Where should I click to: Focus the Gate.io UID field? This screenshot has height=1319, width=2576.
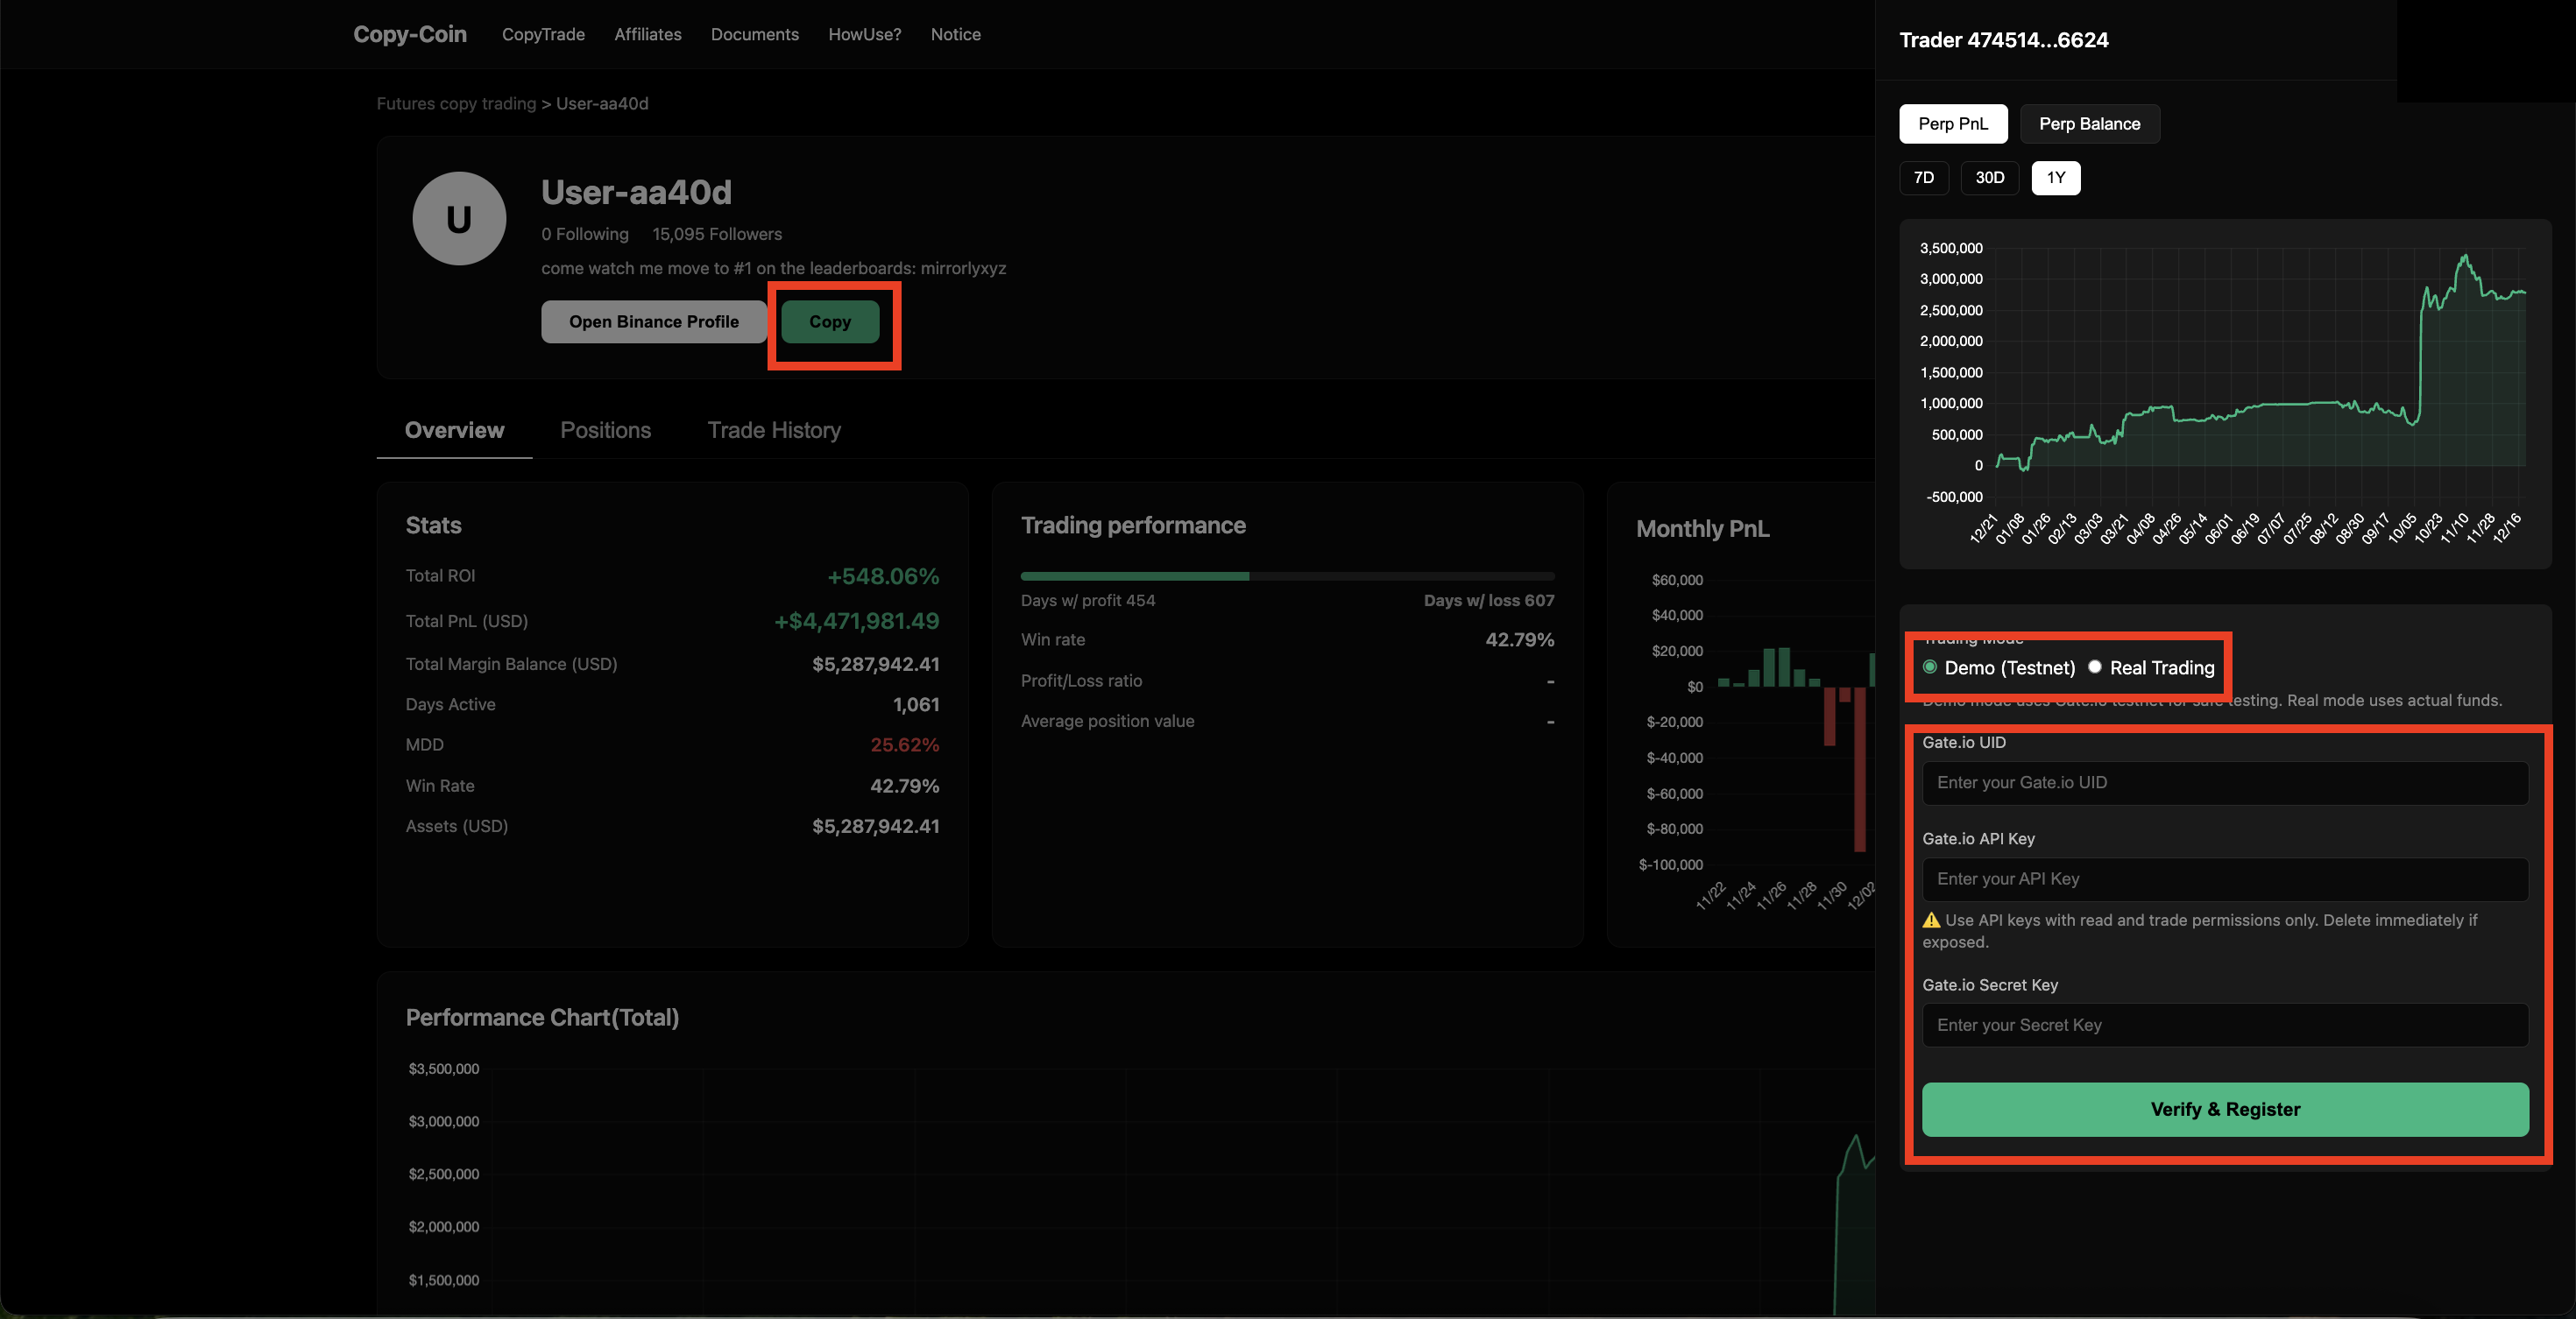[x=2225, y=783]
